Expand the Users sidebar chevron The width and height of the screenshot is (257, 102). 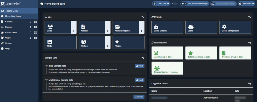[x=31, y=38]
